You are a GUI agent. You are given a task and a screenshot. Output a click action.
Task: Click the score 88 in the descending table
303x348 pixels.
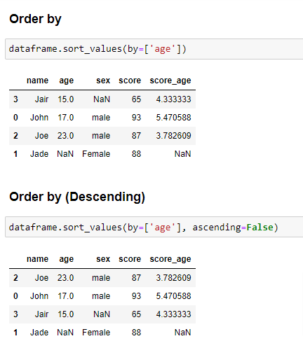136,333
